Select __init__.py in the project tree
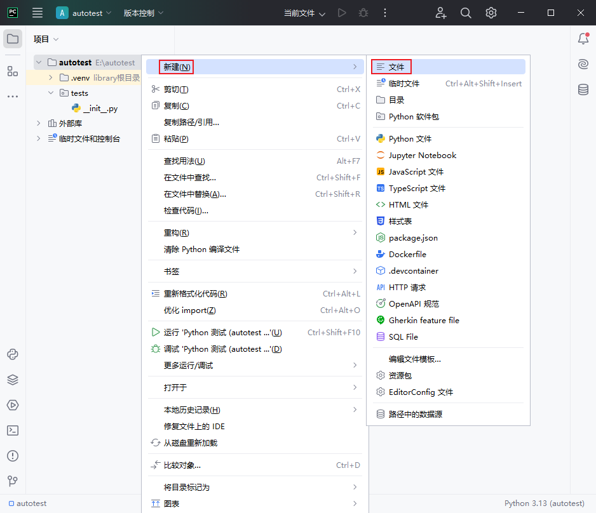The height and width of the screenshot is (513, 596). 100,109
